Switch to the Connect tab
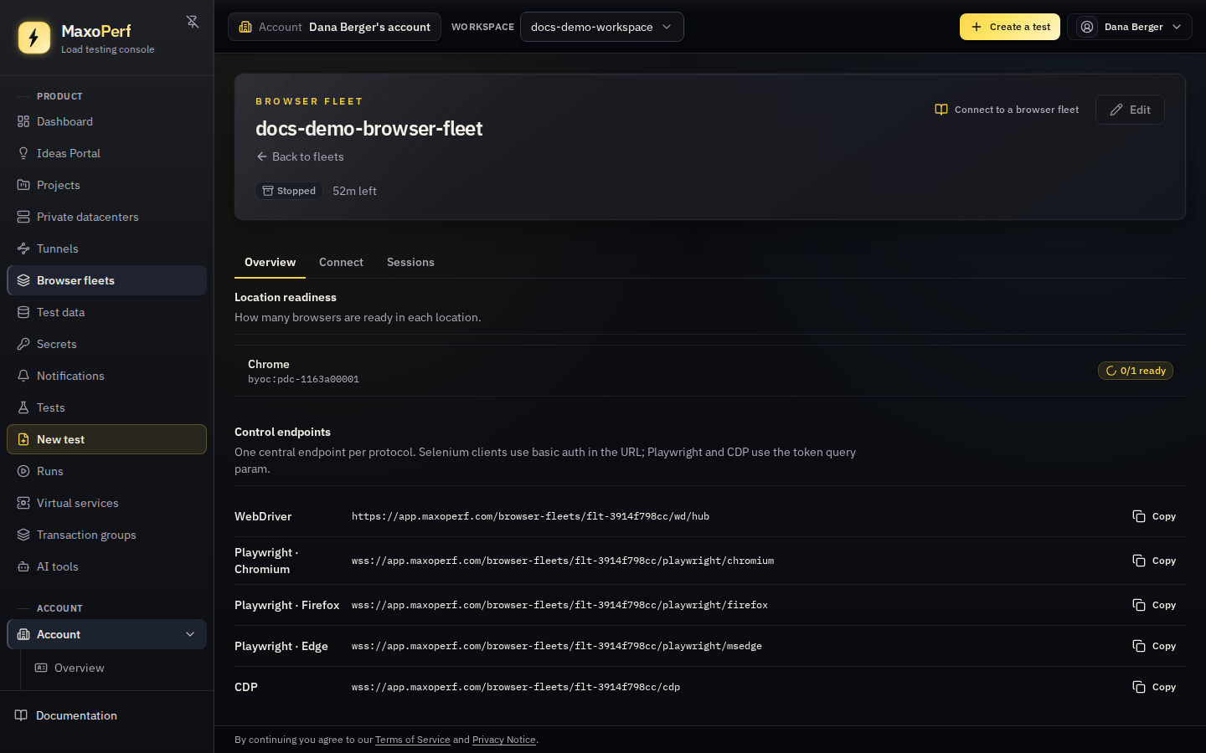The image size is (1206, 753). tap(341, 262)
